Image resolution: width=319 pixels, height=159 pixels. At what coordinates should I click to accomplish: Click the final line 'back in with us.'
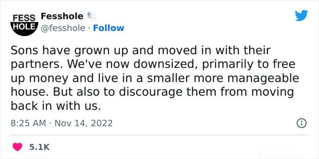(x=56, y=106)
